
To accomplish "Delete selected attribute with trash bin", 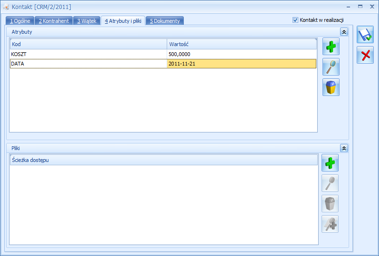I will [331, 87].
